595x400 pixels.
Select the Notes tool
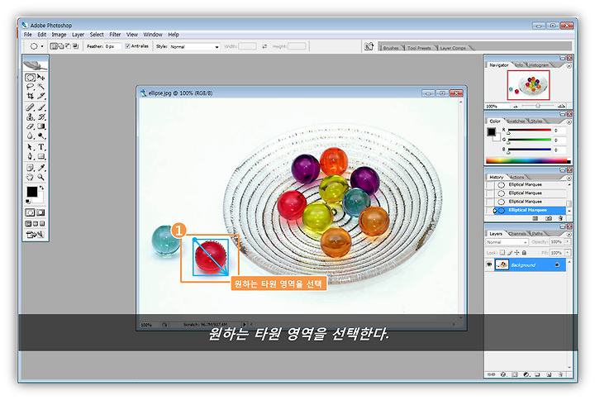(x=30, y=168)
